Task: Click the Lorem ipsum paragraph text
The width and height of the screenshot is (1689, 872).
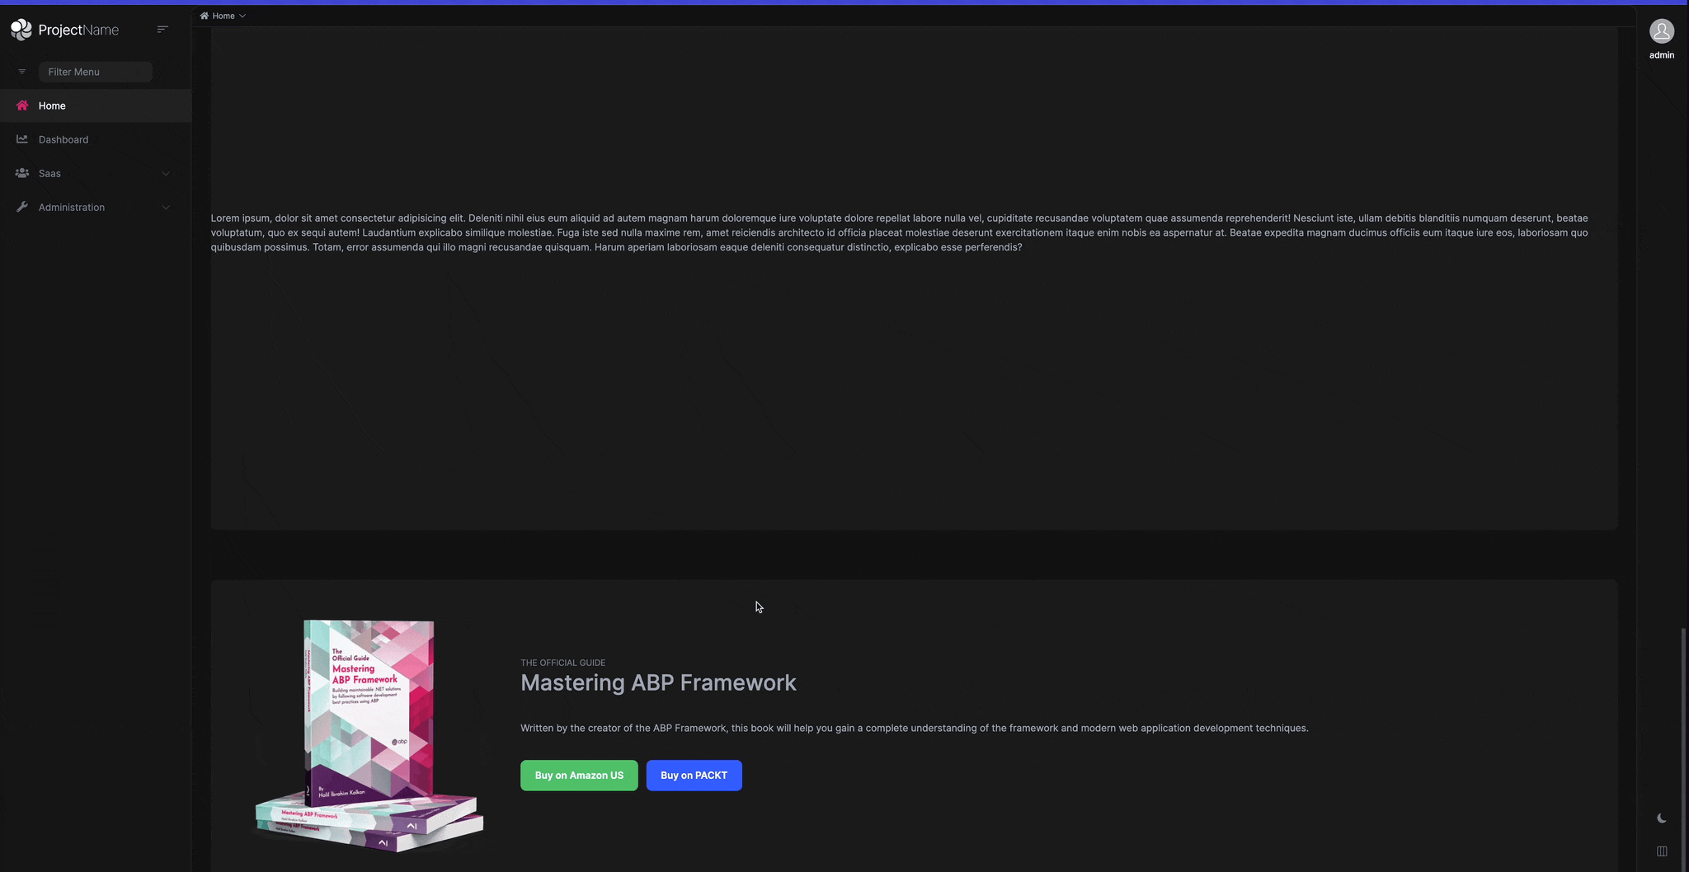Action: click(x=900, y=232)
